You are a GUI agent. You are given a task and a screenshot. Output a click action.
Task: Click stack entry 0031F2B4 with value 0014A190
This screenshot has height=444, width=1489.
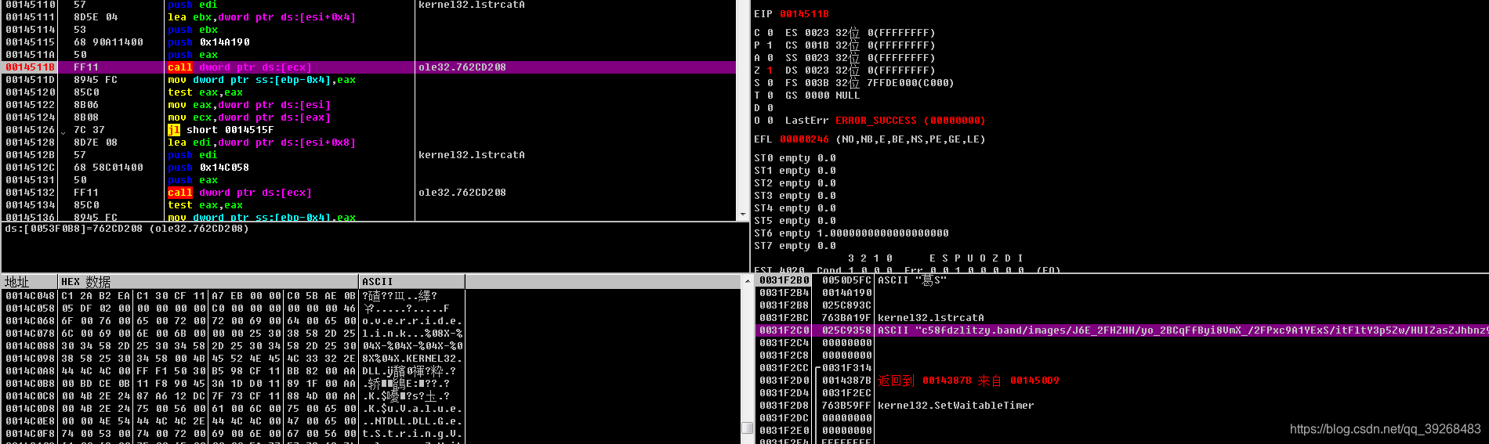(x=1122, y=293)
